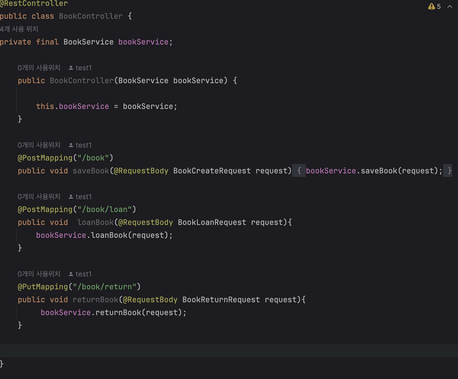Click the BookController constructor name
The image size is (458, 379).
click(82, 81)
